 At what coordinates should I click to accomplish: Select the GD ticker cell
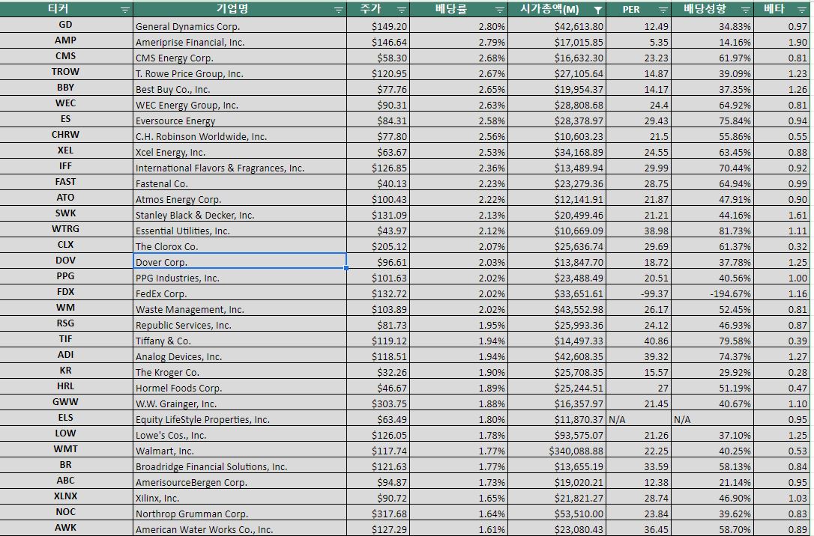66,25
